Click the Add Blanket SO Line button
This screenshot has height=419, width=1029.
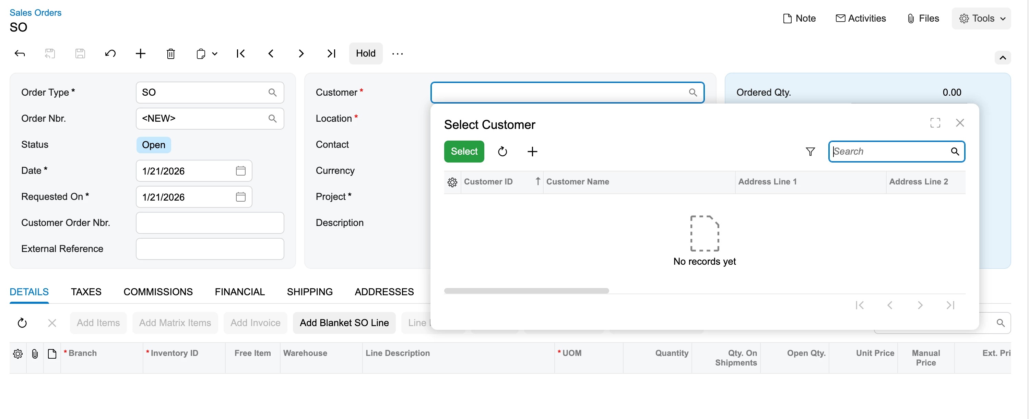[344, 323]
